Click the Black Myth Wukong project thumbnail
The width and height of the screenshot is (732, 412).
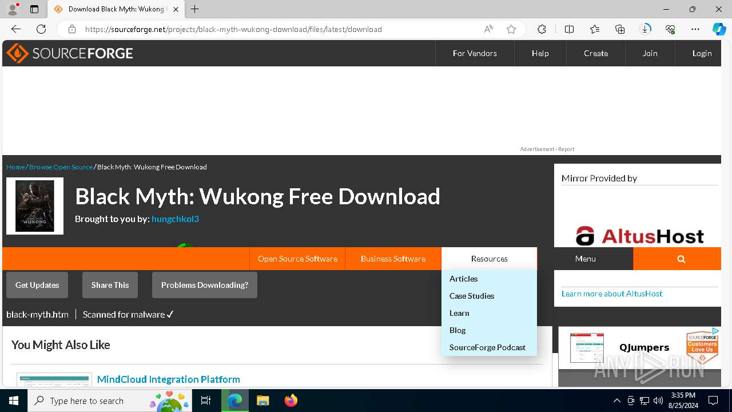tap(35, 206)
